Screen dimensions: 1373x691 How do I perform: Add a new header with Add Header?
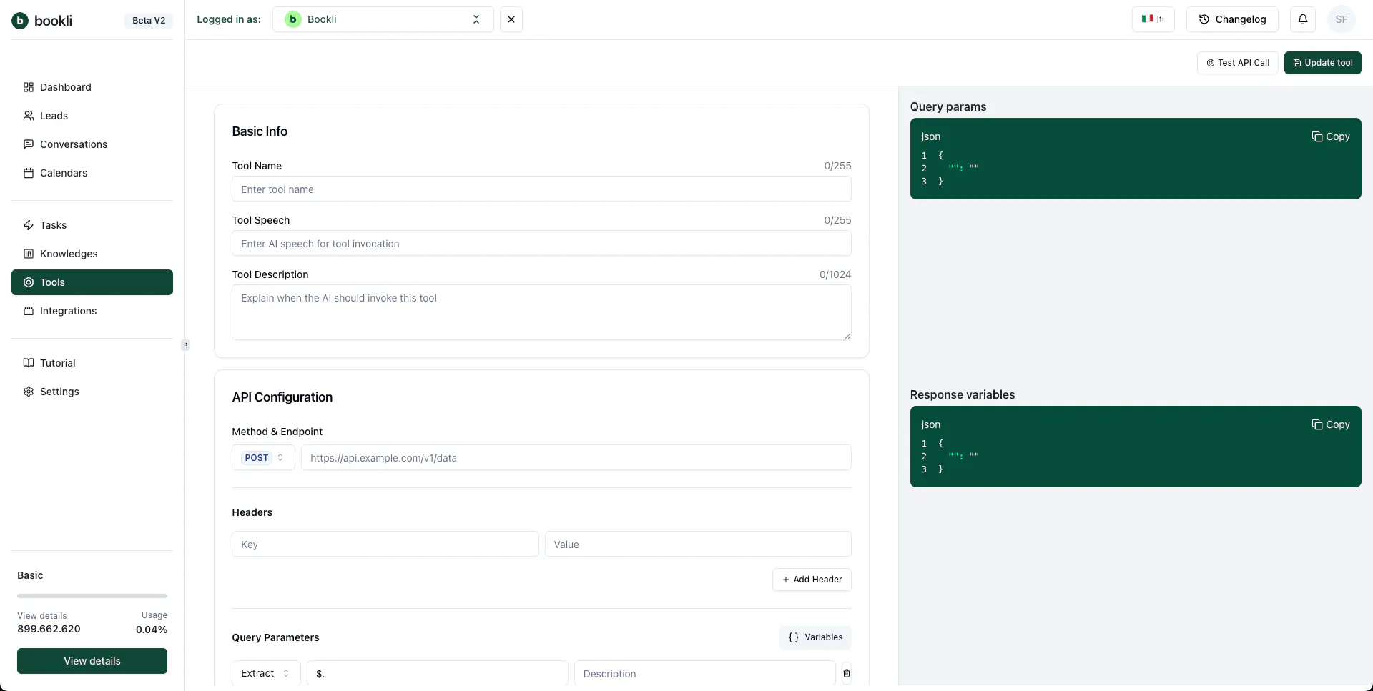pos(812,580)
